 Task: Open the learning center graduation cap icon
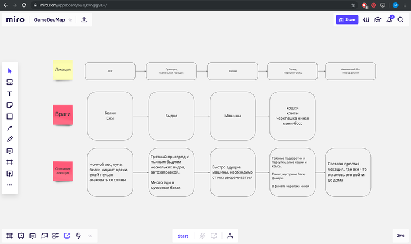pos(378,19)
